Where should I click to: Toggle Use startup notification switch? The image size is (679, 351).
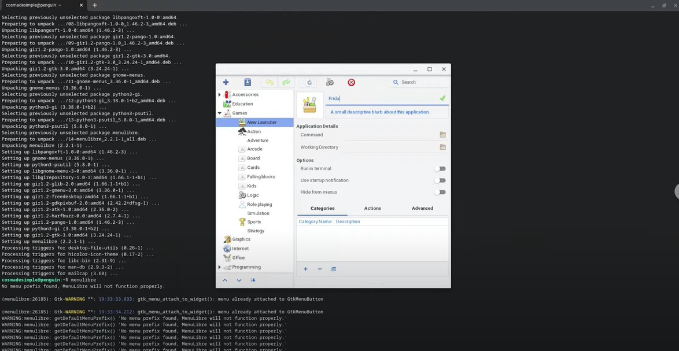pos(440,180)
